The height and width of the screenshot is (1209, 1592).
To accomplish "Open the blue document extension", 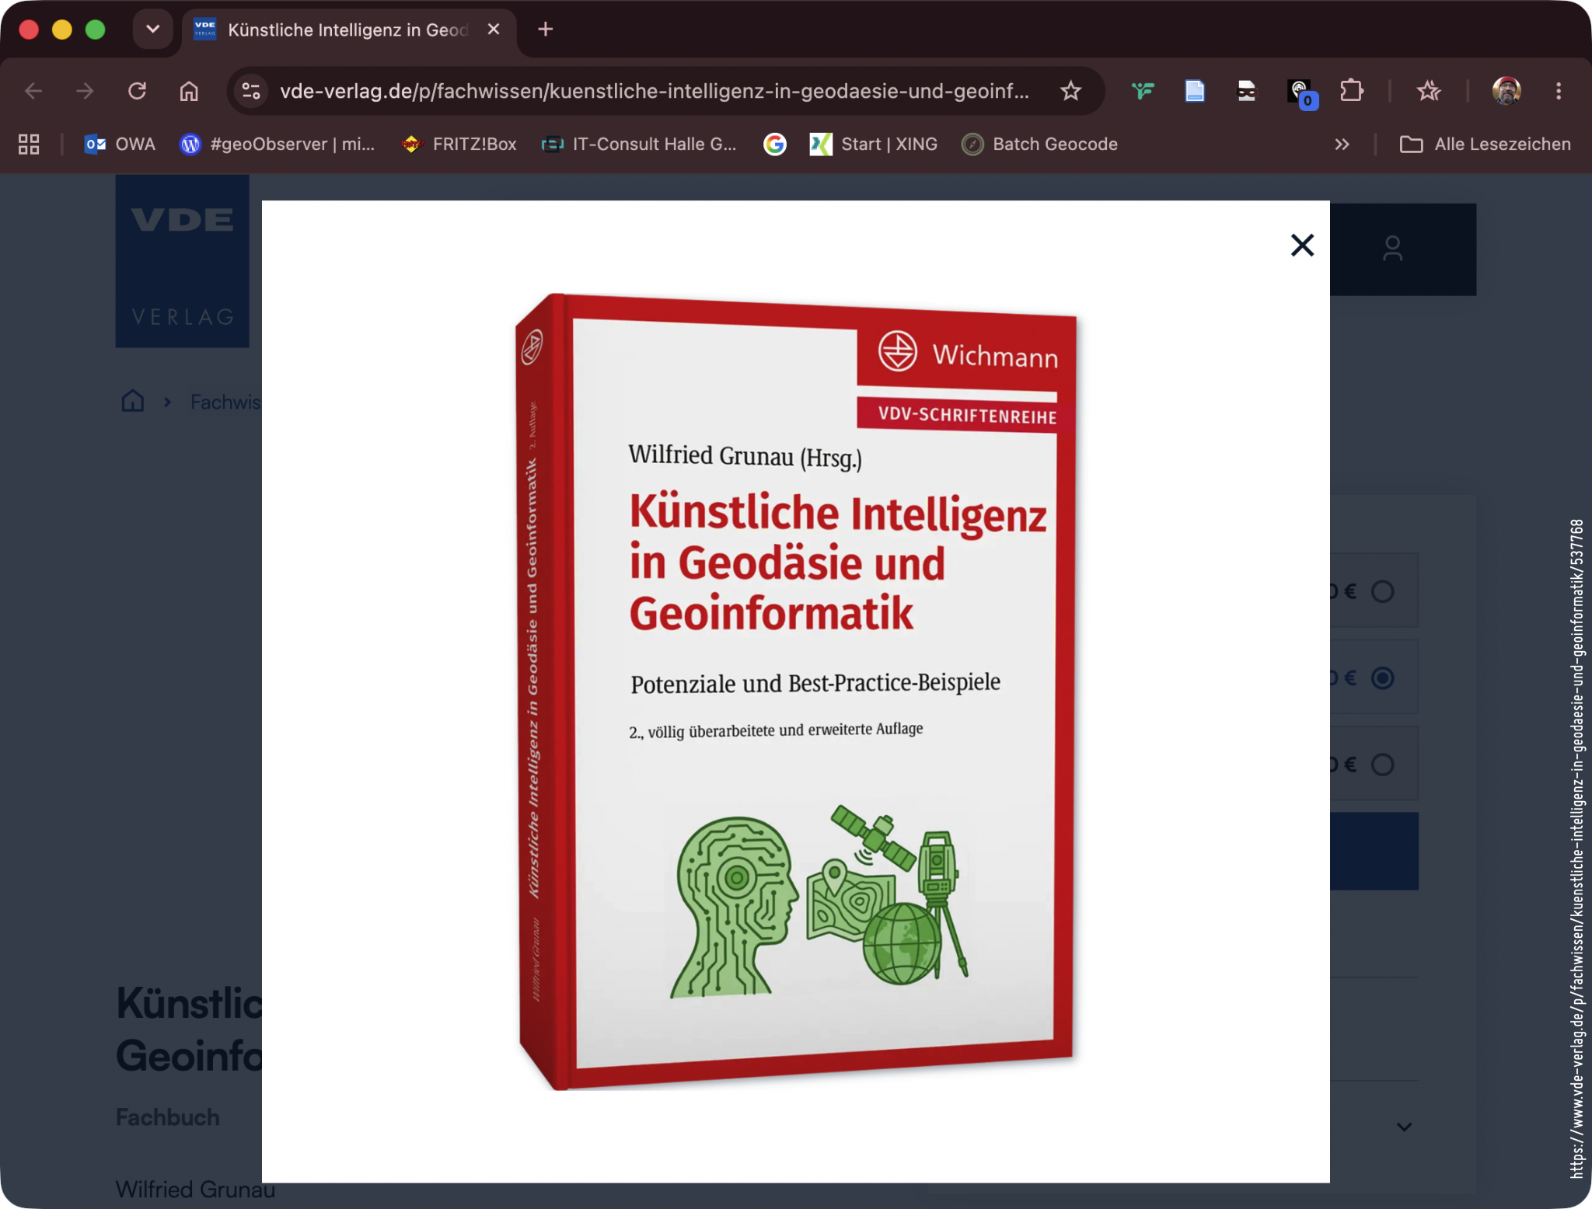I will (1194, 91).
